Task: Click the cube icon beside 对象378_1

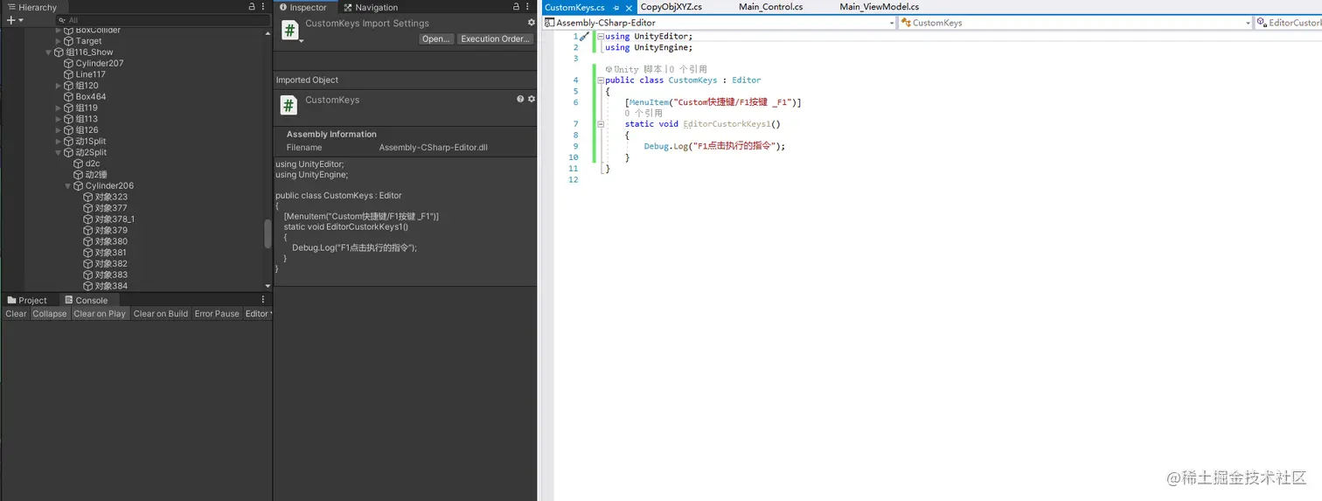Action: coord(88,219)
